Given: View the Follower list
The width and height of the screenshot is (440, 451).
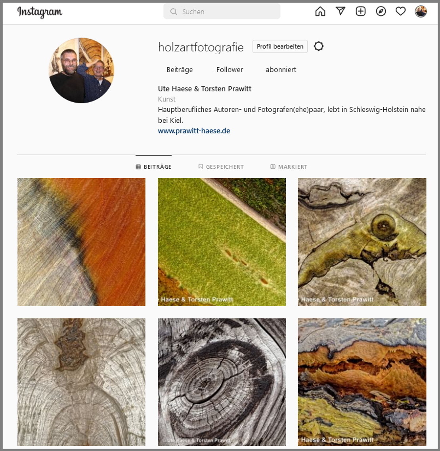Looking at the screenshot, I should [x=230, y=70].
